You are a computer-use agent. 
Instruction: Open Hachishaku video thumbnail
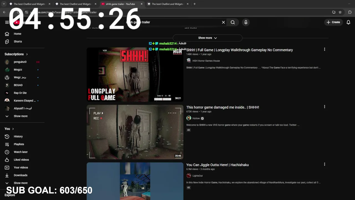[x=135, y=181]
